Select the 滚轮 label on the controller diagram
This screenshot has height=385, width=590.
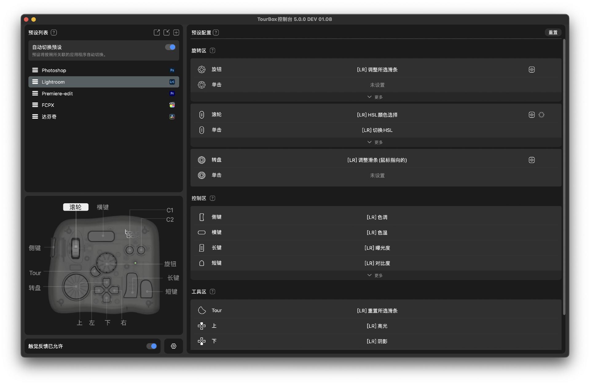76,207
